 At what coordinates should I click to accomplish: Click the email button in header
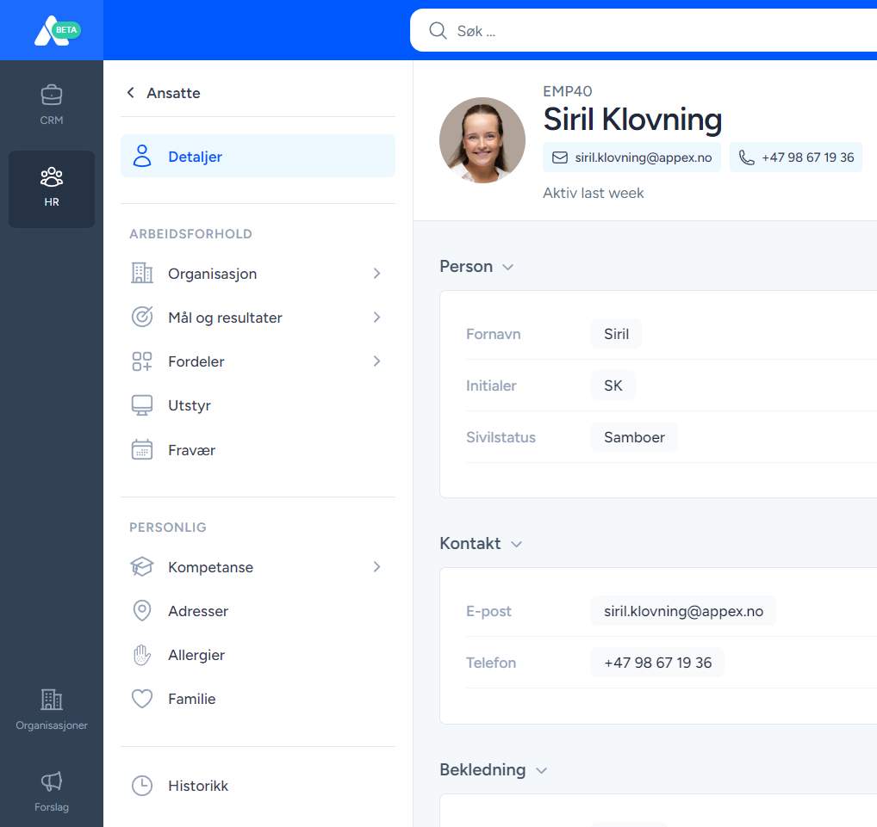pyautogui.click(x=631, y=158)
